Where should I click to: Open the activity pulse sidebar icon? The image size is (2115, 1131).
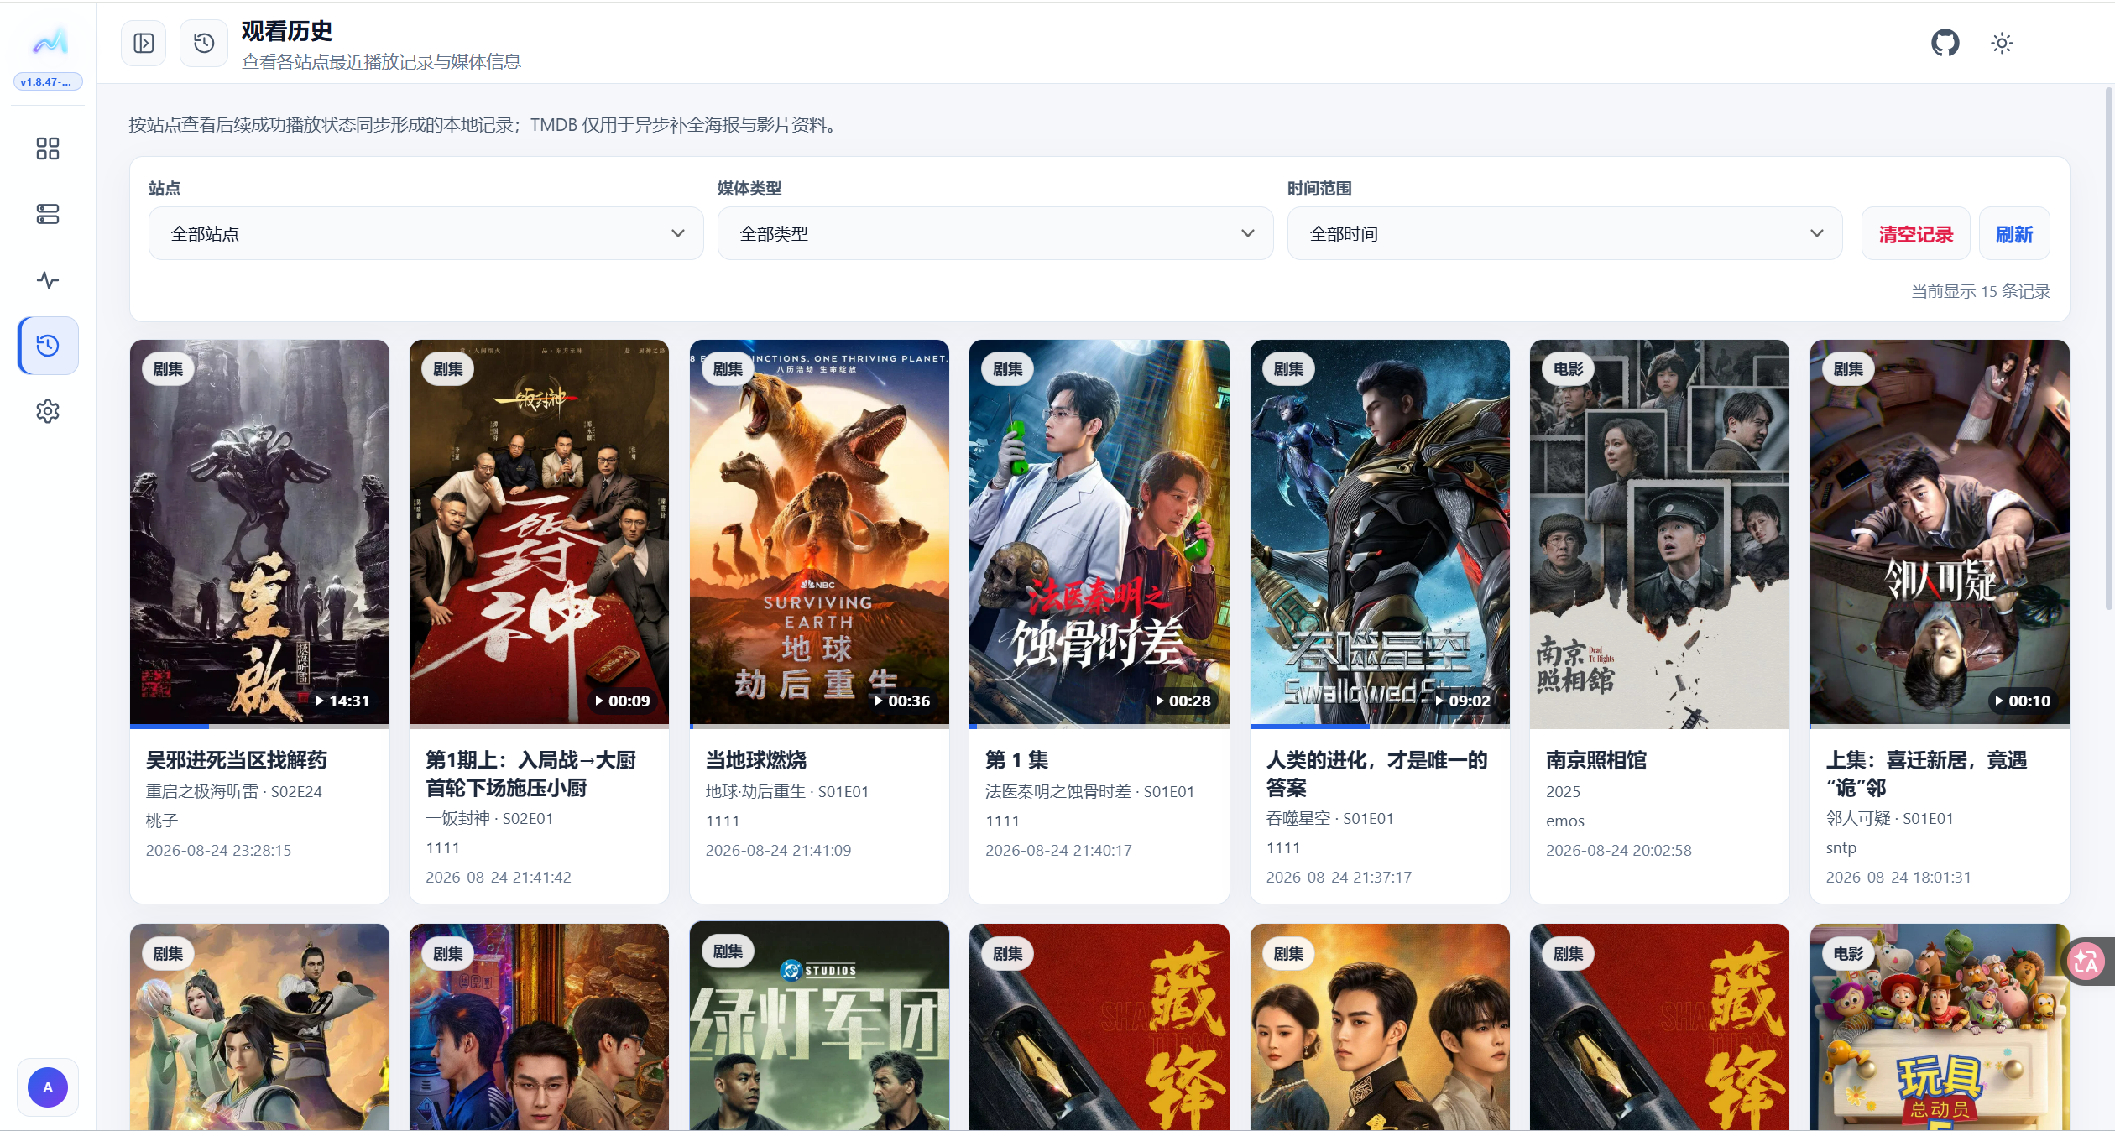[48, 279]
